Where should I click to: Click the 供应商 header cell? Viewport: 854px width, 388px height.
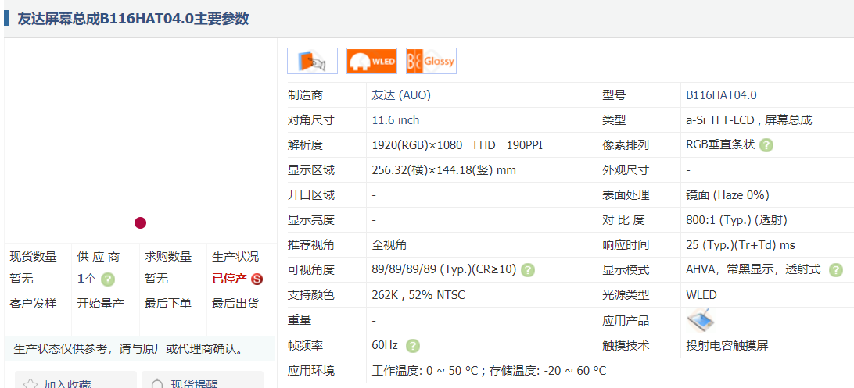click(x=99, y=257)
